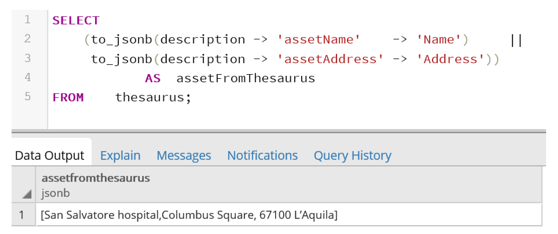Click the select-all triangle in grid corner
This screenshot has height=234, width=558.
(x=27, y=194)
